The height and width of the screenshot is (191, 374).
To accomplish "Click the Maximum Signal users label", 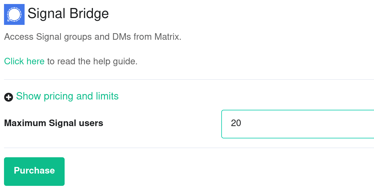I will point(54,123).
